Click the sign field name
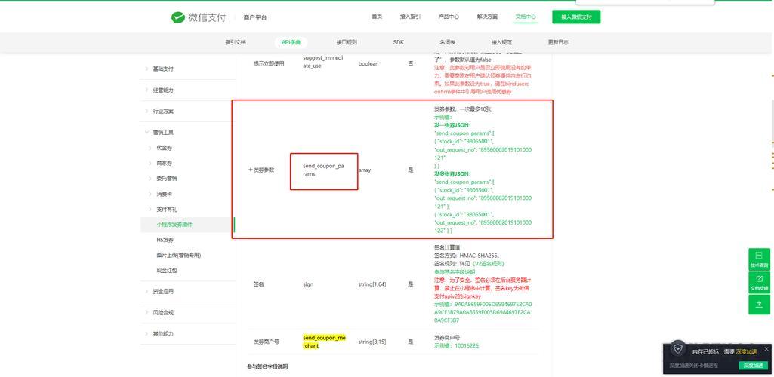The width and height of the screenshot is (774, 377). click(308, 284)
